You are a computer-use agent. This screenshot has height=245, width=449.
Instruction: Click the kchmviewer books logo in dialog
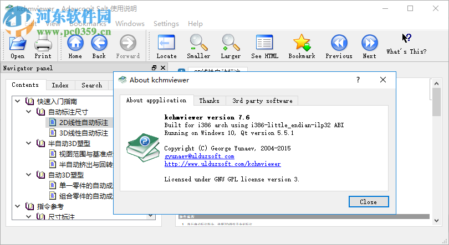[x=143, y=147]
